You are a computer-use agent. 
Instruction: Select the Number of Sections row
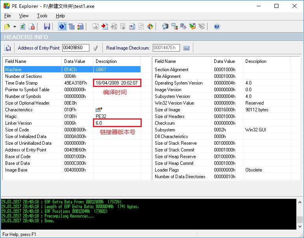(72, 76)
